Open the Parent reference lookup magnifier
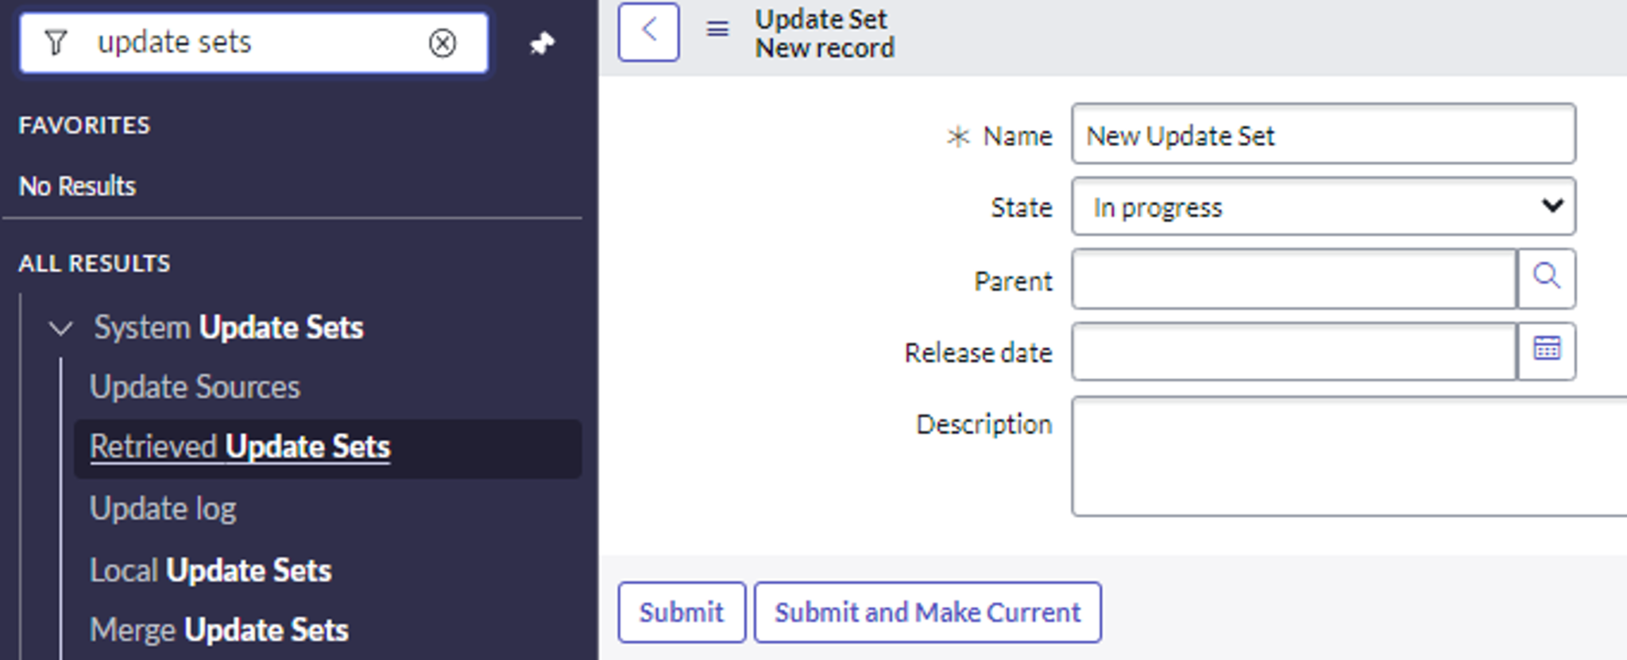Screen dimensions: 1627x660 click(1545, 278)
